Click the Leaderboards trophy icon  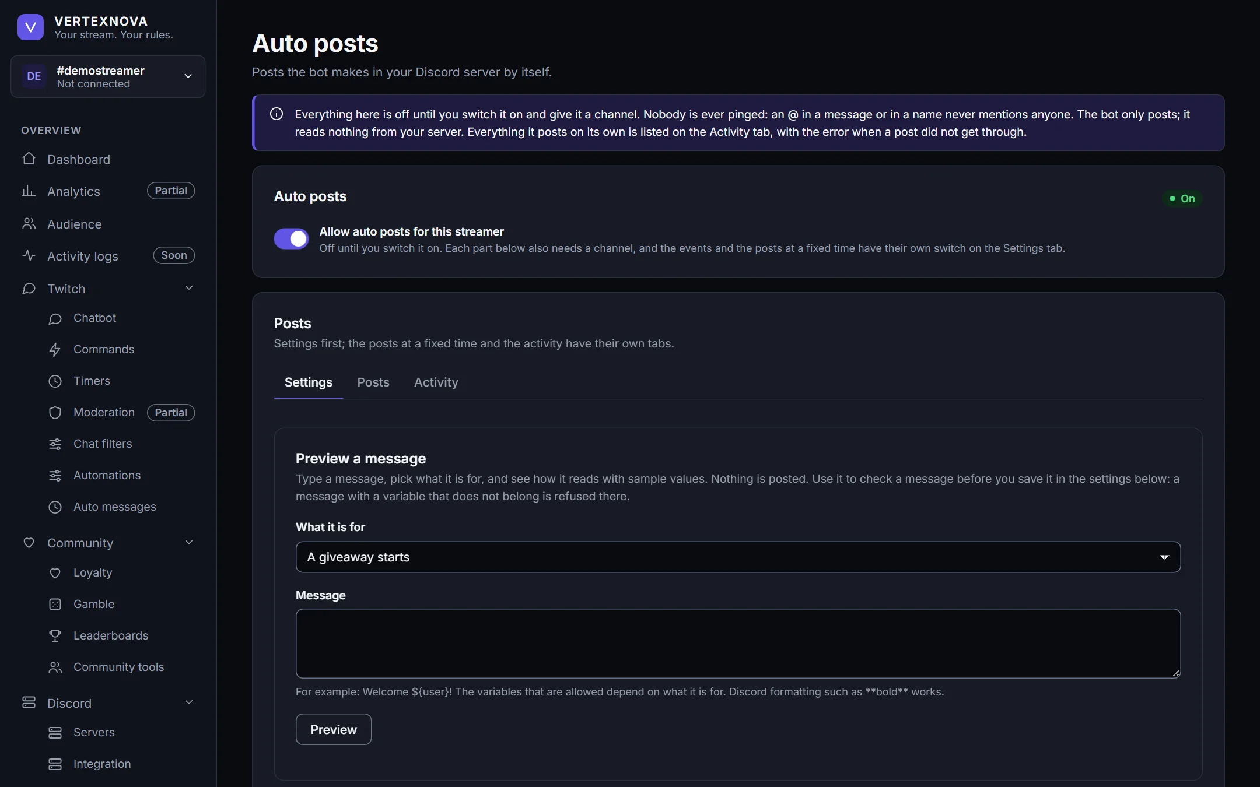(x=55, y=636)
